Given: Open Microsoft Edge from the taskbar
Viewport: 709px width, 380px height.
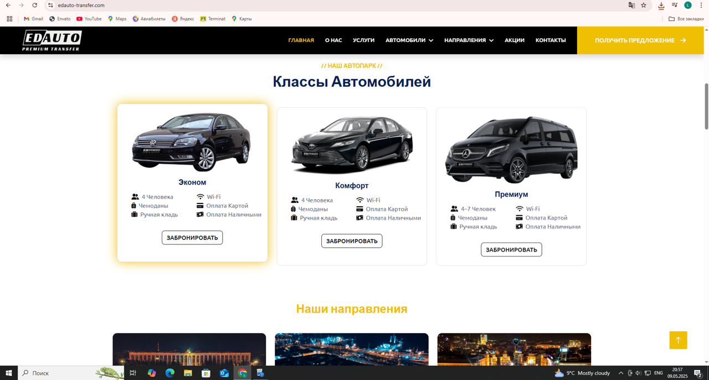Looking at the screenshot, I should click(170, 373).
